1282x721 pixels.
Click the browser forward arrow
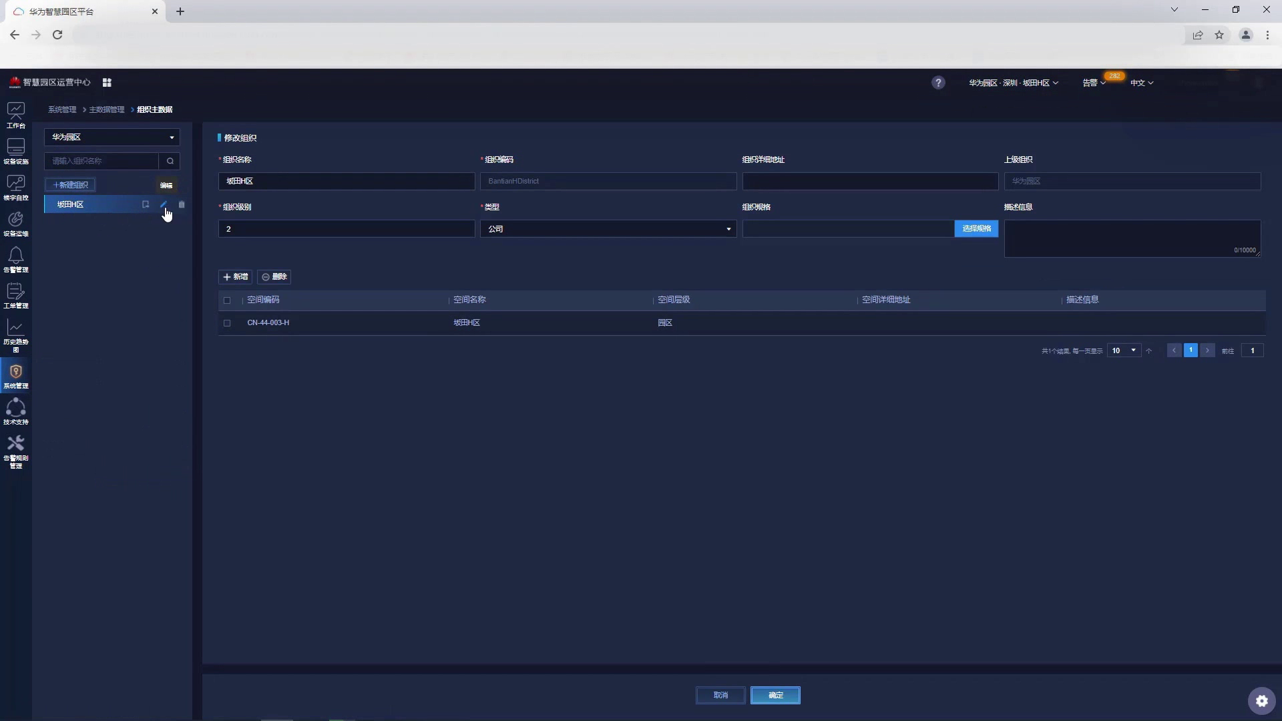36,35
